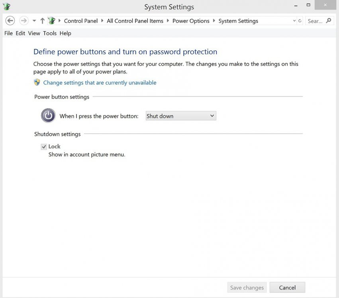Image resolution: width=339 pixels, height=298 pixels.
Task: Open the Tools menu
Action: (50, 33)
